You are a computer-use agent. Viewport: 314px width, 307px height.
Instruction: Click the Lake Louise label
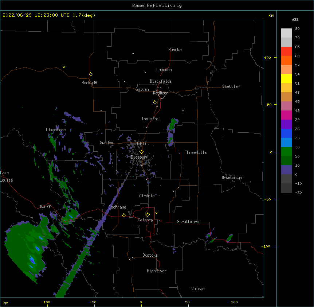6,176
